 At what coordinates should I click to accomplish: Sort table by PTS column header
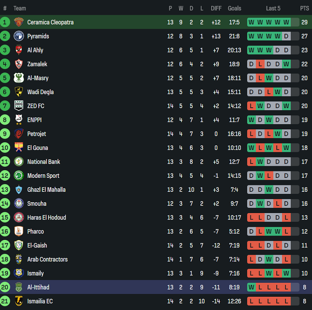click(x=304, y=8)
